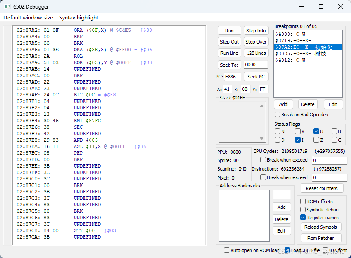351x258 pixels.
Task: Enable Instructions Break when exceed
Action: tap(263, 177)
